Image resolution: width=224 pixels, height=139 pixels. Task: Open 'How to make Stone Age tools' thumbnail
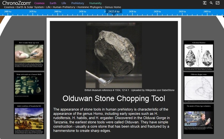click(29, 55)
